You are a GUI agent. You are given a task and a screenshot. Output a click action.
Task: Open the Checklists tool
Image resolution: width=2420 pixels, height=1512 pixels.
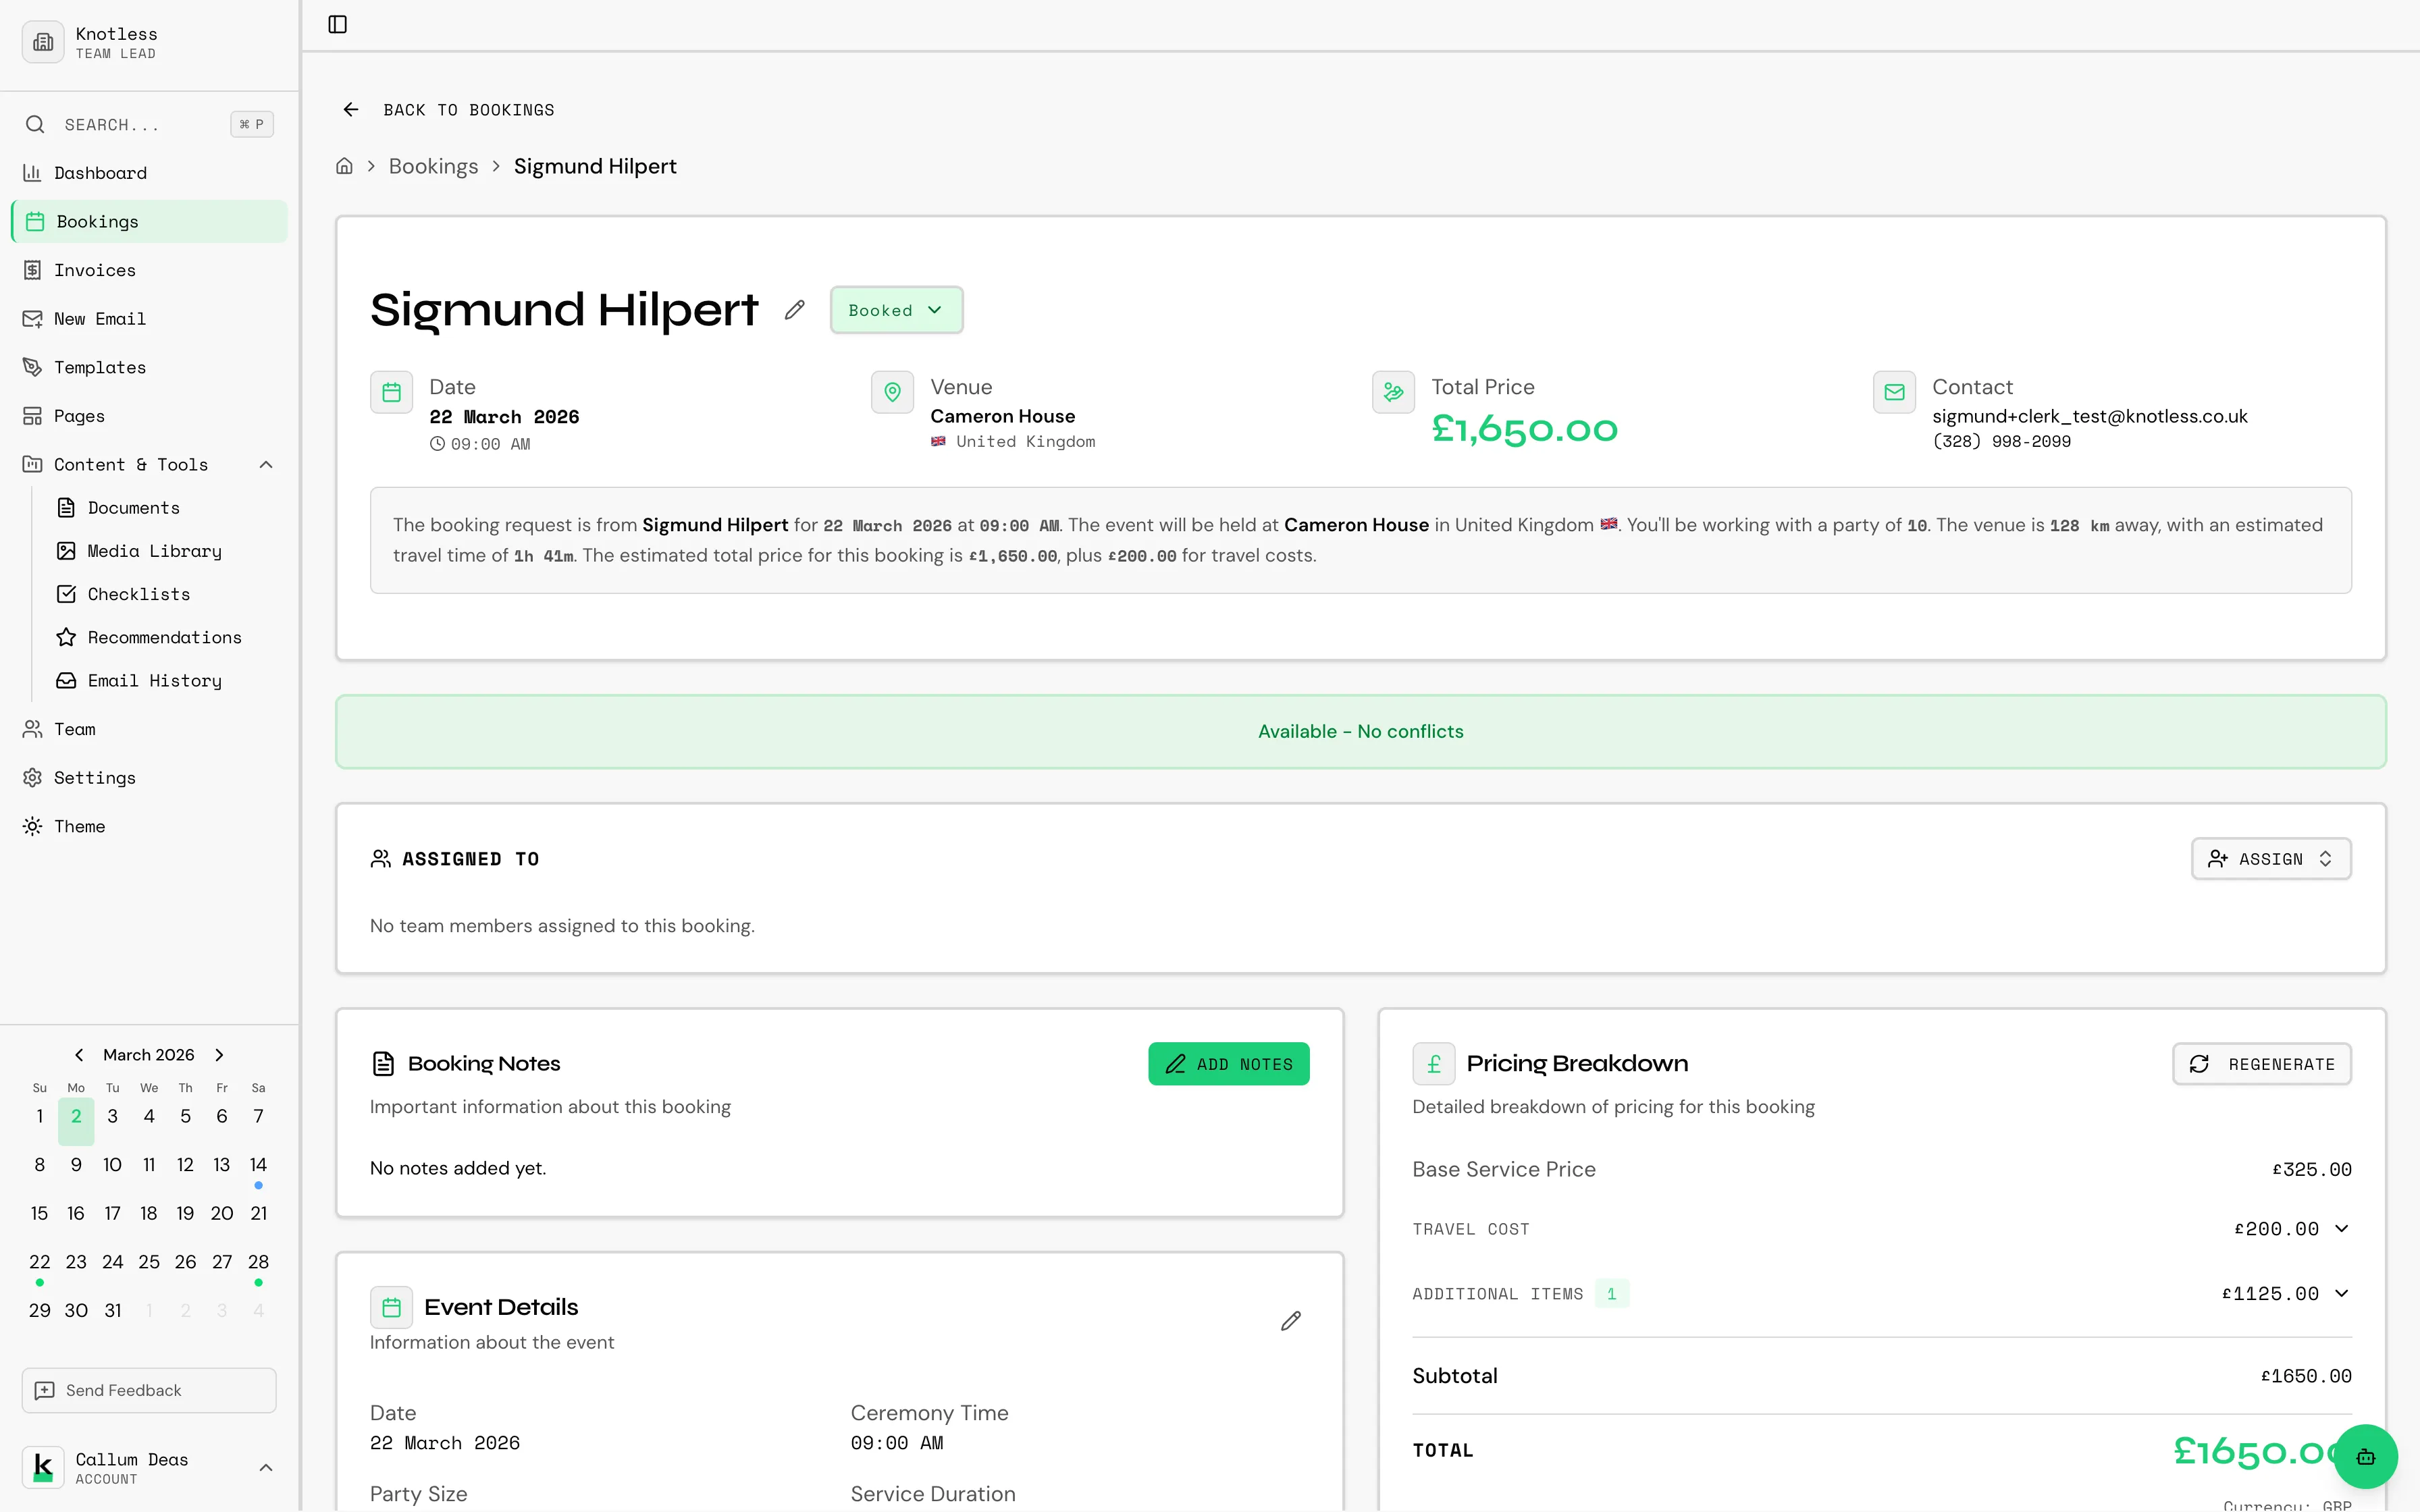(x=137, y=594)
